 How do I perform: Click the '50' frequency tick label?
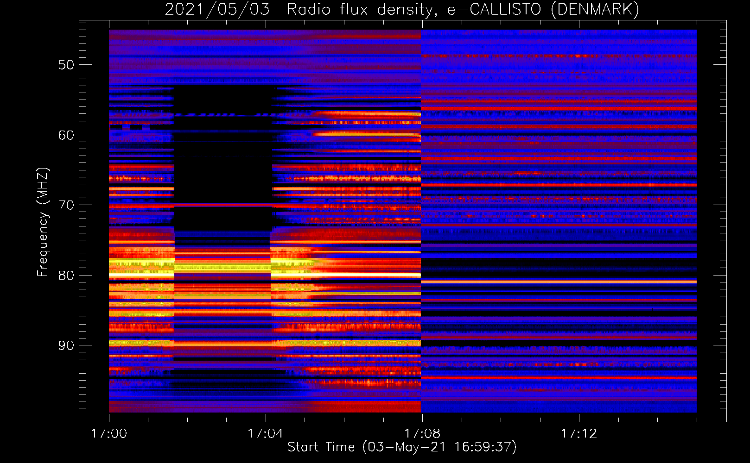click(x=66, y=65)
